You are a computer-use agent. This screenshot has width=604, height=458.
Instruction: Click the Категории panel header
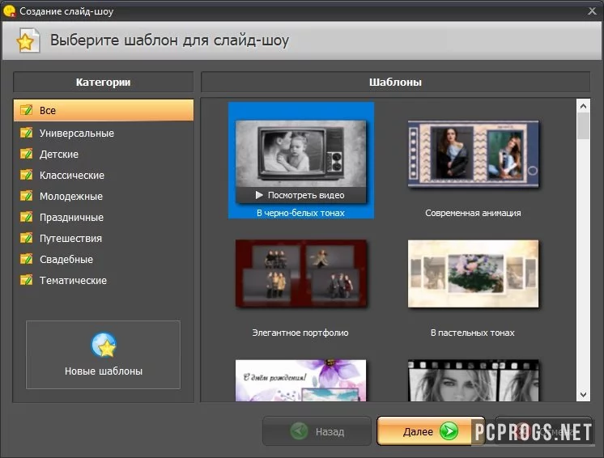(x=104, y=82)
